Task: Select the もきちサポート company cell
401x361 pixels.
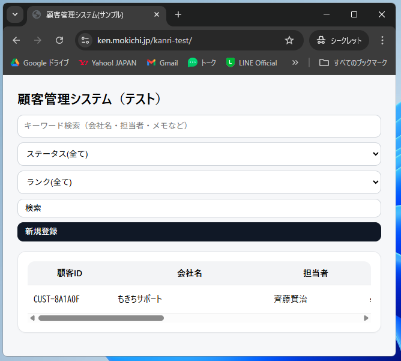Action: pos(140,299)
